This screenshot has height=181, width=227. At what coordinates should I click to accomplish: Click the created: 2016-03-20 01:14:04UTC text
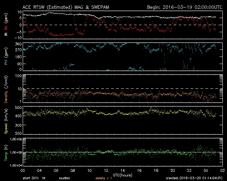[194, 178]
